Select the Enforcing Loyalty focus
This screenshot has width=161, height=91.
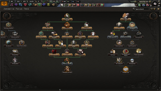(x=54, y=53)
